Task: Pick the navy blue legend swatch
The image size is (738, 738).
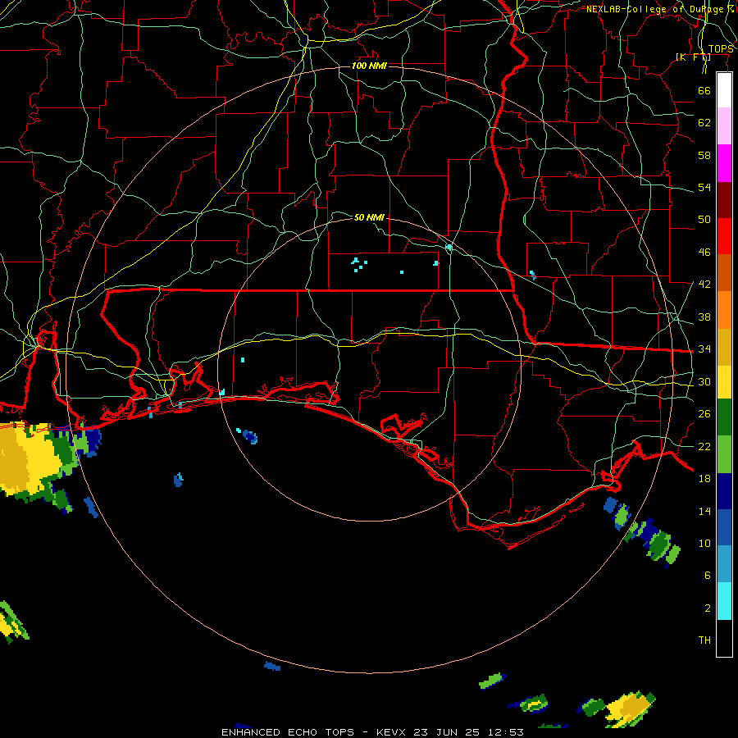Action: point(724,491)
